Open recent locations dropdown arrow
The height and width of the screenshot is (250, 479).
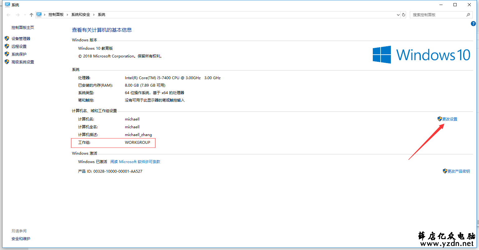tap(25, 15)
